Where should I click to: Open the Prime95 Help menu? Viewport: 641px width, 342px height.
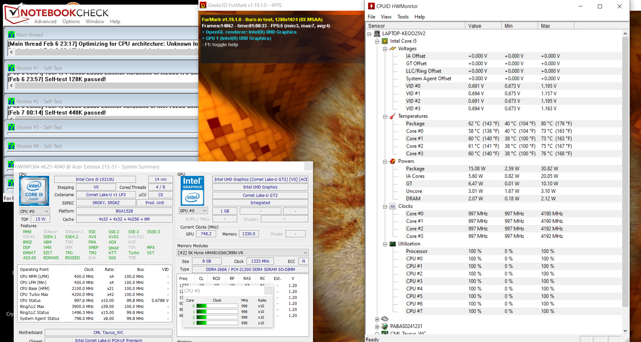click(x=115, y=21)
